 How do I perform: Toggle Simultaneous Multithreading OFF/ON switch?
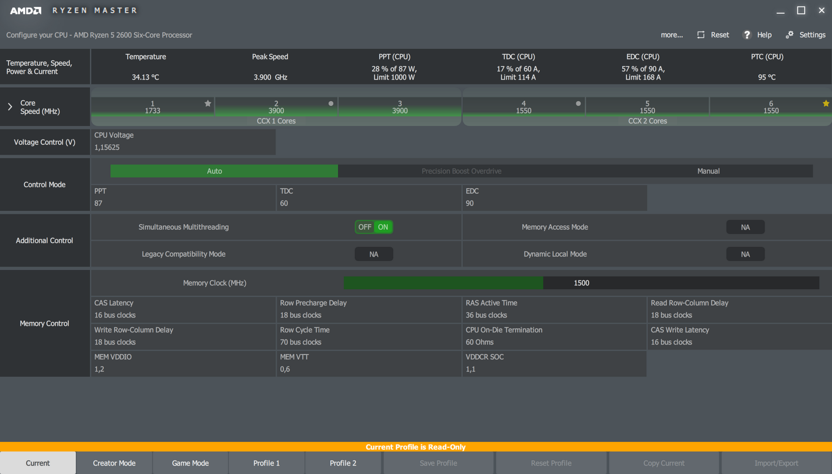tap(373, 227)
